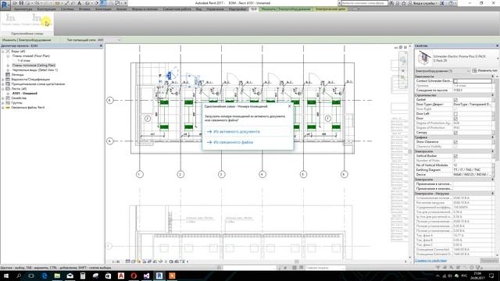This screenshot has width=500, height=281.
Task: Click the family type preview image in properties
Action: tap(423, 59)
